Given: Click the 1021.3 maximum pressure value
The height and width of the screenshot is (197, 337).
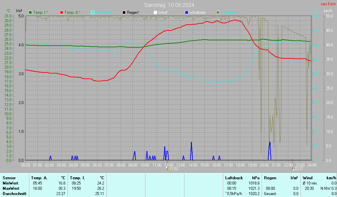Looking at the screenshot, I should [x=254, y=188].
